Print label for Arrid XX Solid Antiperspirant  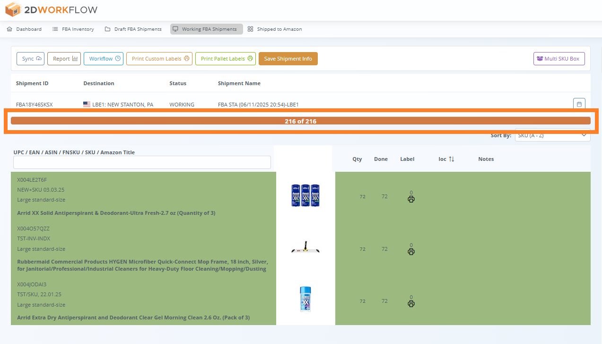411,199
